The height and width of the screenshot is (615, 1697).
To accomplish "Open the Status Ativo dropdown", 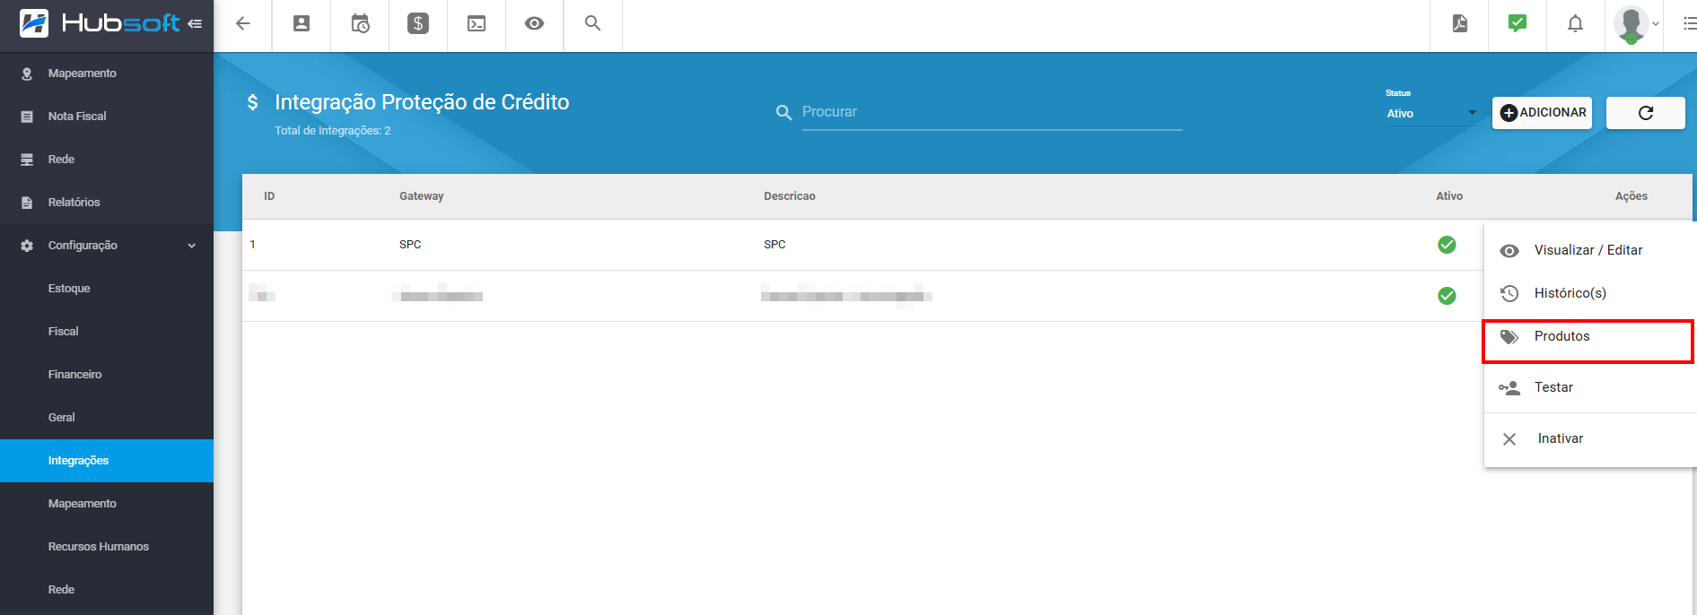I will point(1431,113).
